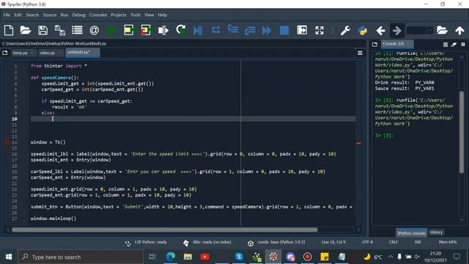This screenshot has width=469, height=264.
Task: Switch to History pane tab
Action: pyautogui.click(x=436, y=232)
